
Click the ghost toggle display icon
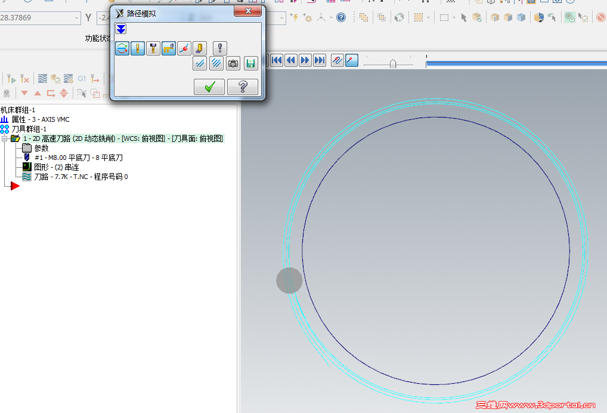tap(6, 93)
